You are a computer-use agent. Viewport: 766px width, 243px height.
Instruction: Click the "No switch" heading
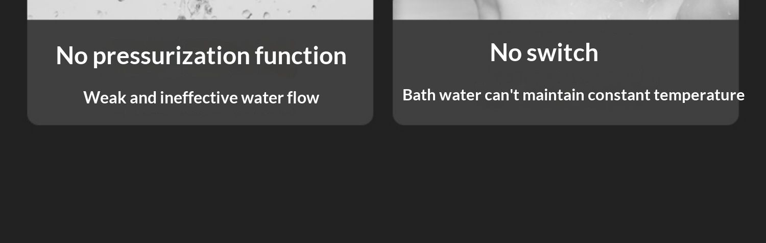click(x=544, y=52)
